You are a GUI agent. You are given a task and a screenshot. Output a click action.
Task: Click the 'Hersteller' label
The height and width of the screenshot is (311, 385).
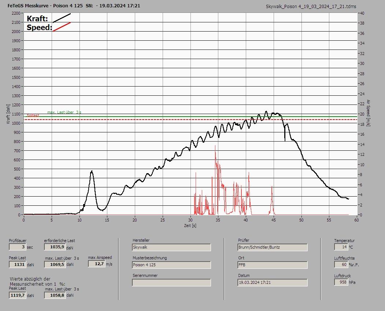pos(141,240)
